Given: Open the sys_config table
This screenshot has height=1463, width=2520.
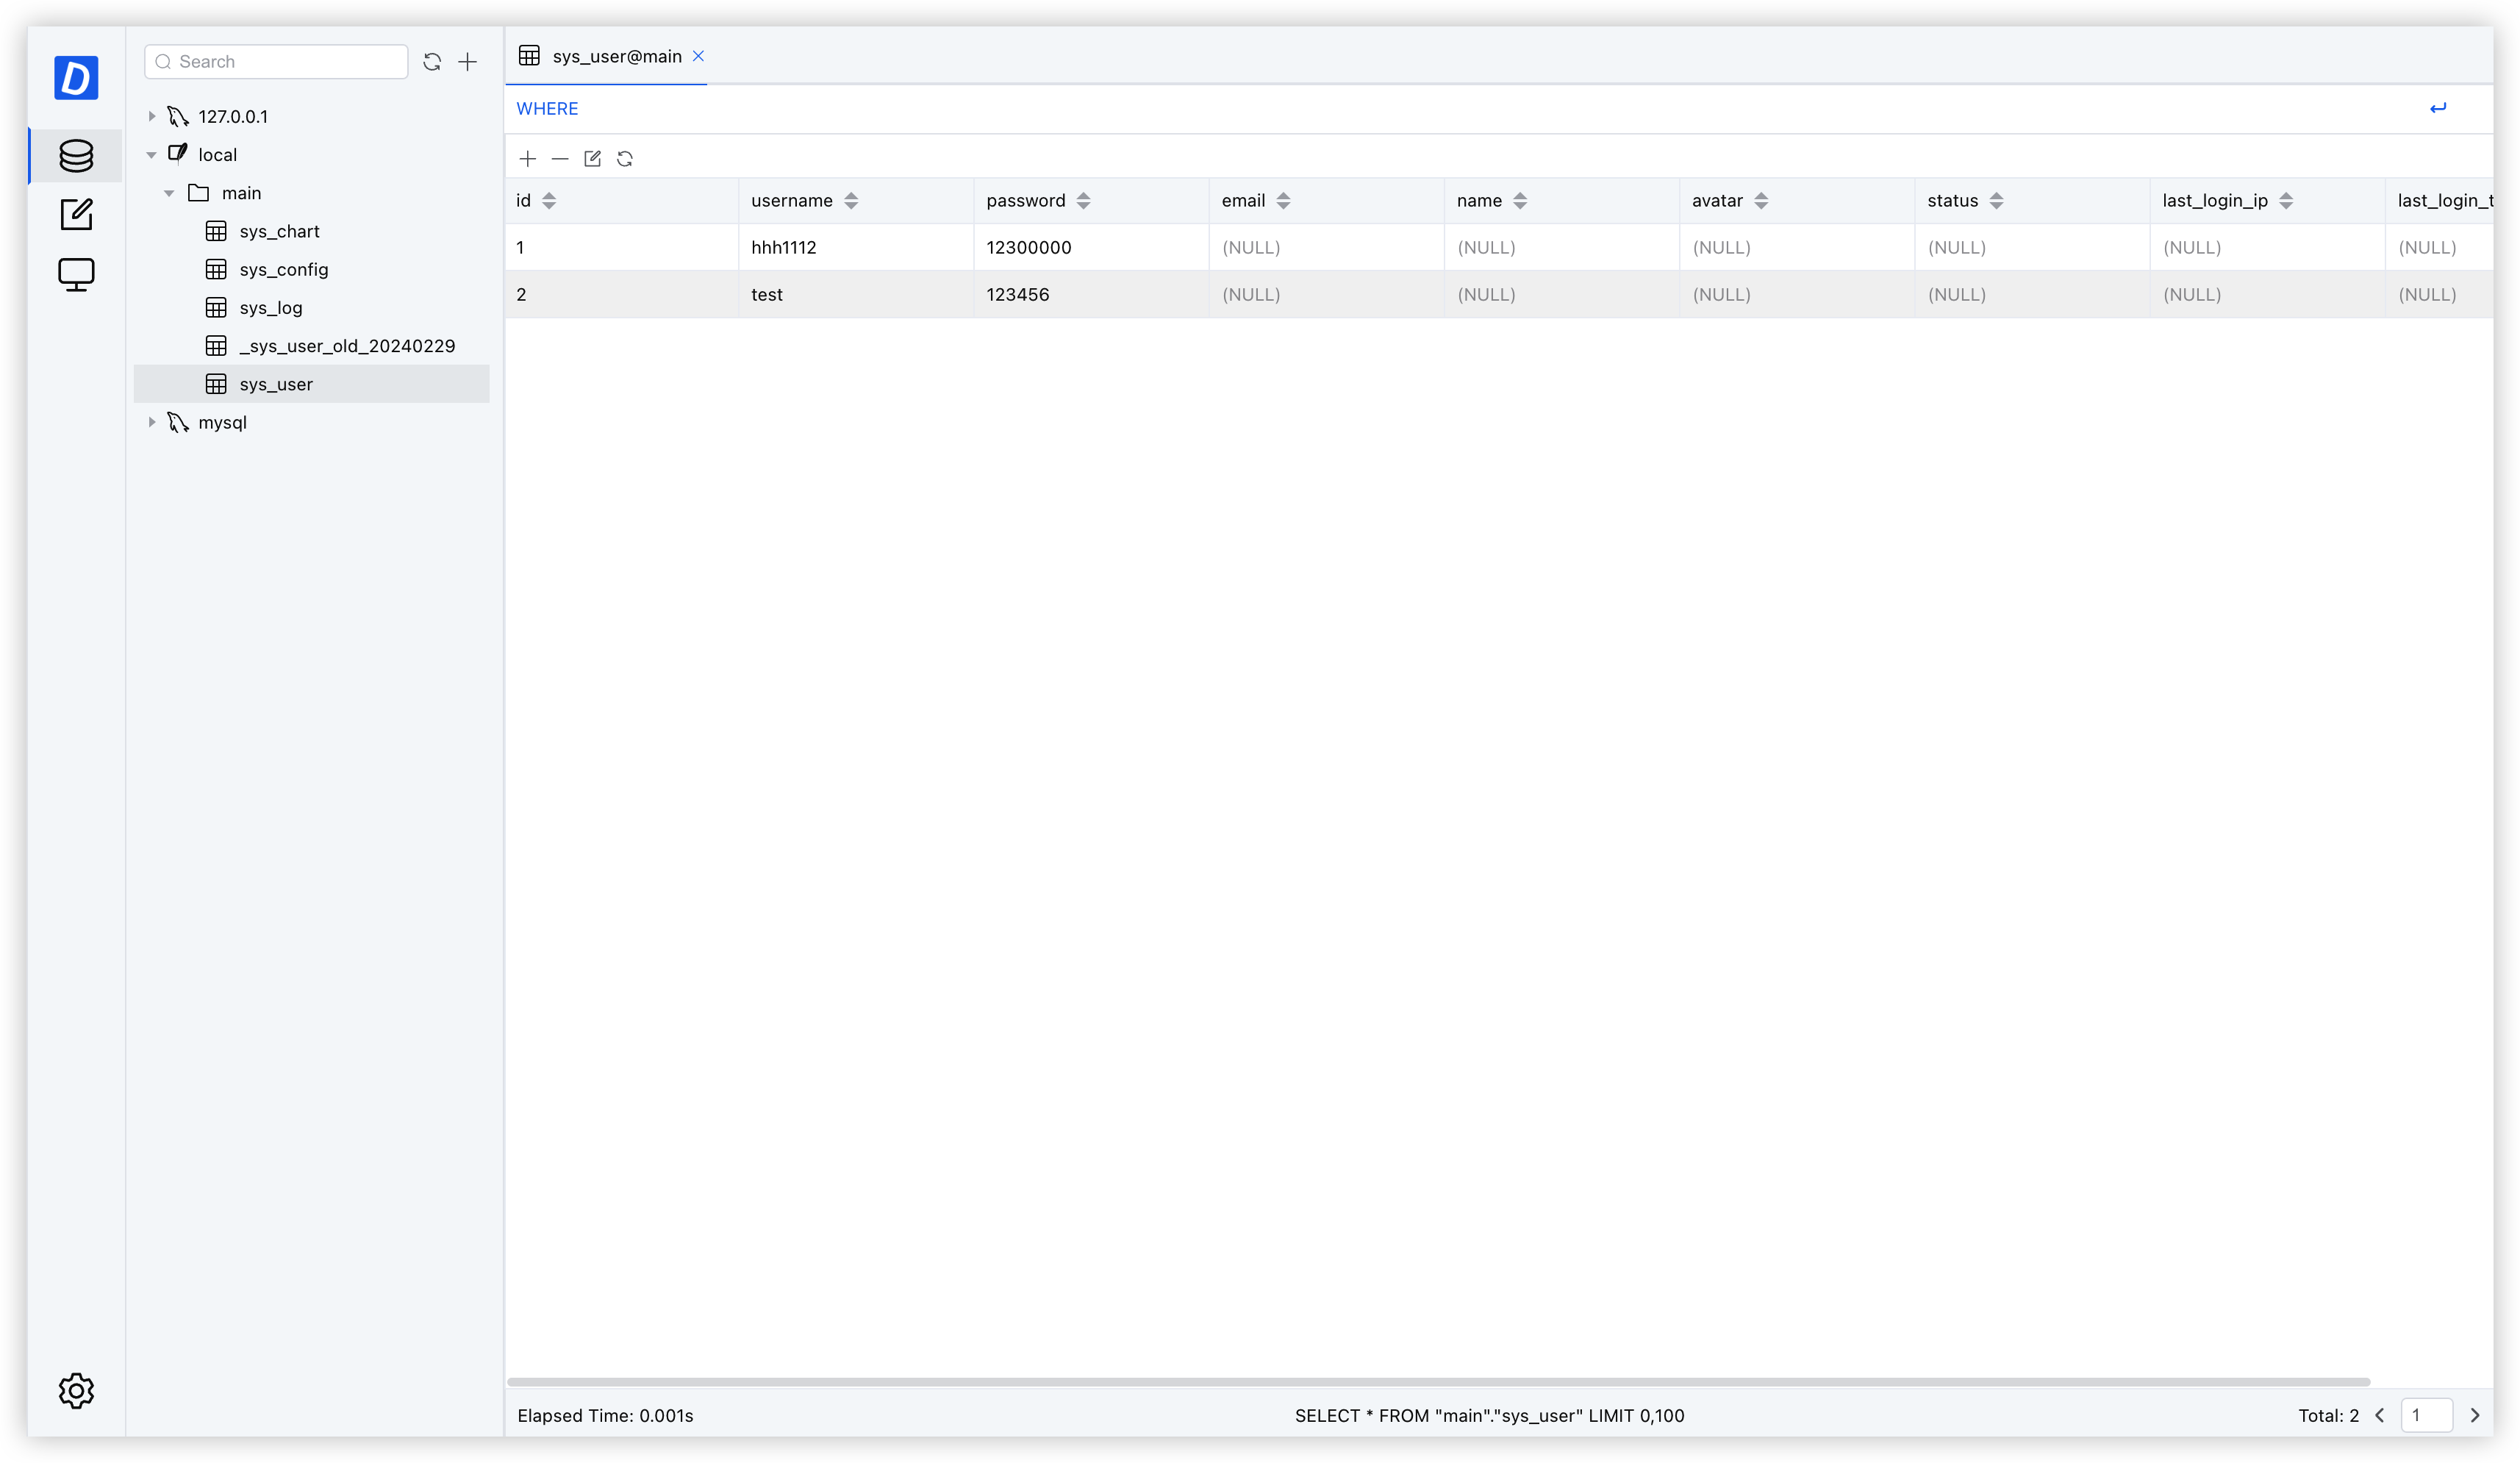Looking at the screenshot, I should coord(284,270).
